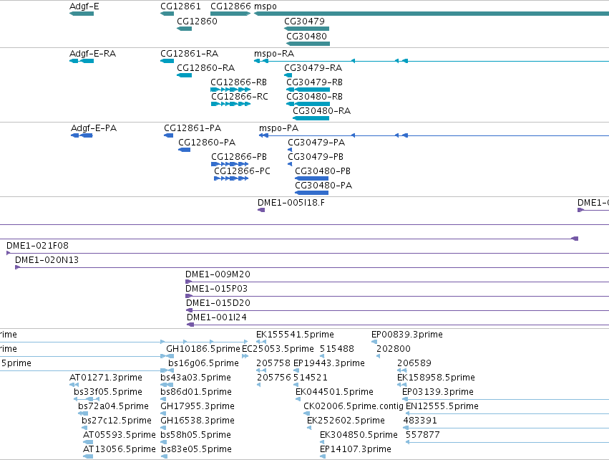This screenshot has height=460, width=609.
Task: Click the CG12861 gene label
Action: coord(180,6)
